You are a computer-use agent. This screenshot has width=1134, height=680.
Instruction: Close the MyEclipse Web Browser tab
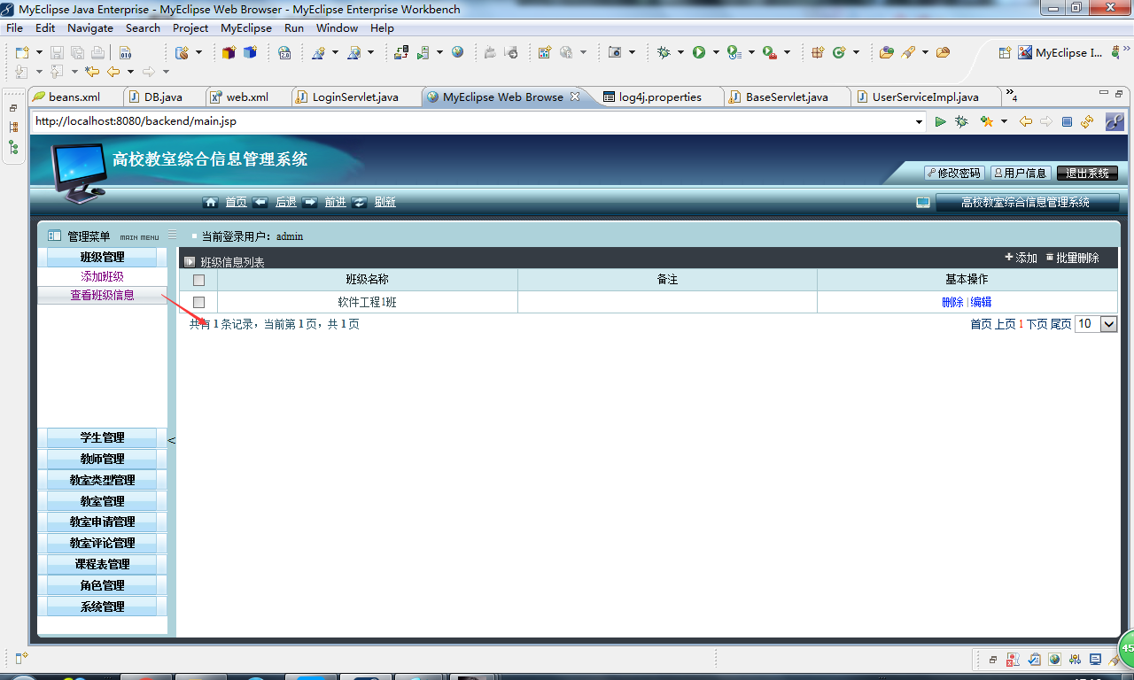(x=574, y=97)
